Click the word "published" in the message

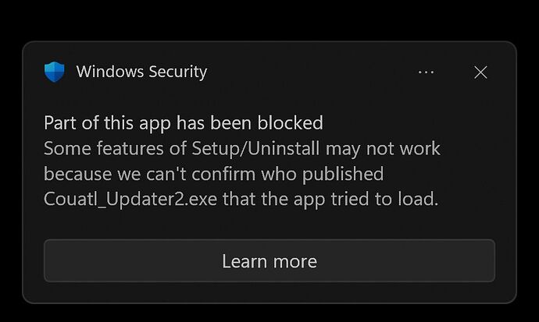point(347,174)
